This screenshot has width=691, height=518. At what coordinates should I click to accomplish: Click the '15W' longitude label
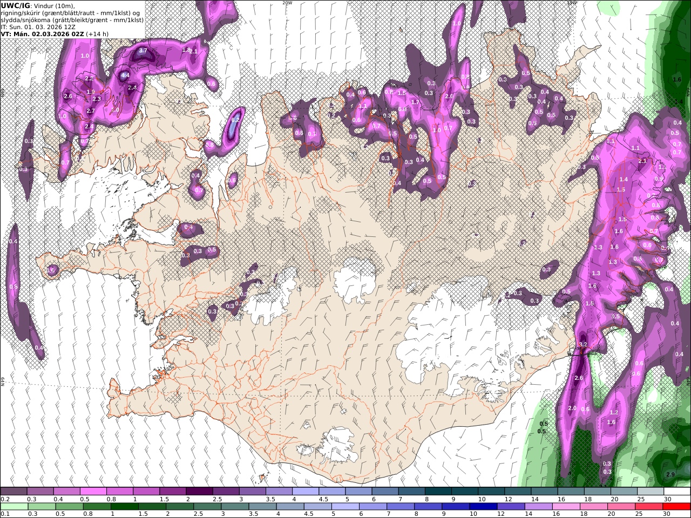(572, 3)
